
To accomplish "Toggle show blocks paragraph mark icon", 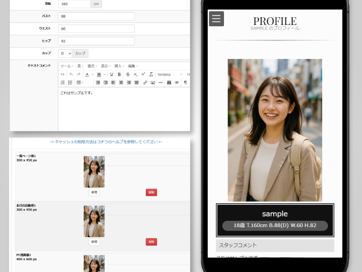I will tap(185, 83).
